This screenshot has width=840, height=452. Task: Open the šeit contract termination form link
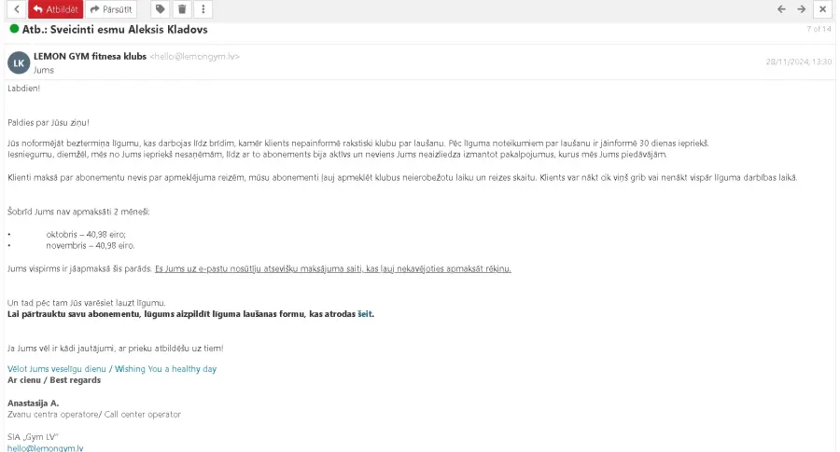click(x=364, y=314)
